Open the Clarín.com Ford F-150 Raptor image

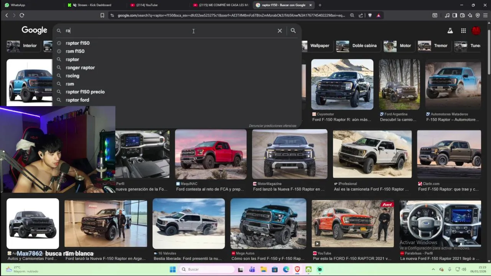click(449, 154)
